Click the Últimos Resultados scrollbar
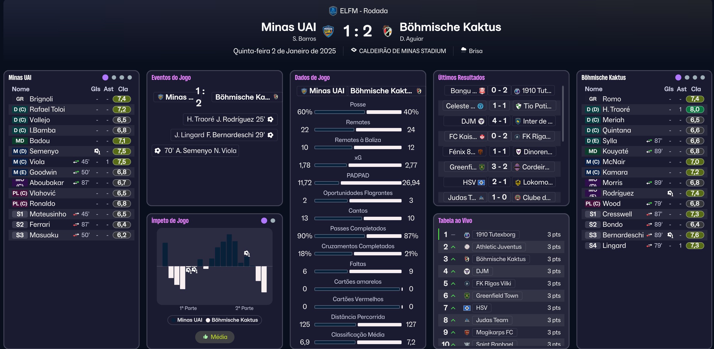 [563, 115]
